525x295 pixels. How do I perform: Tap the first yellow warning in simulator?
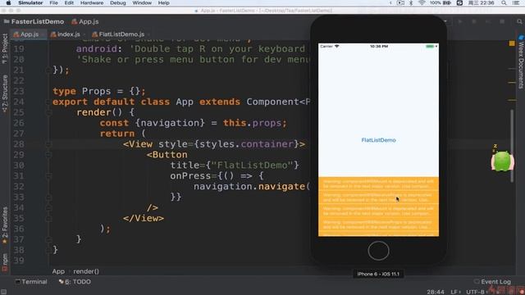point(378,184)
